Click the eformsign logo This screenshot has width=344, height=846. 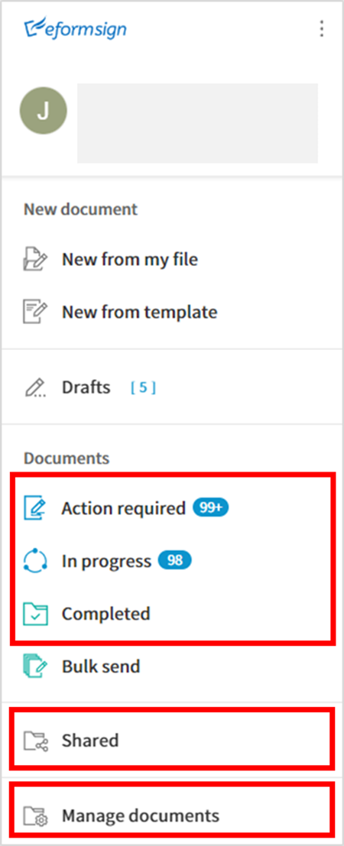click(75, 28)
